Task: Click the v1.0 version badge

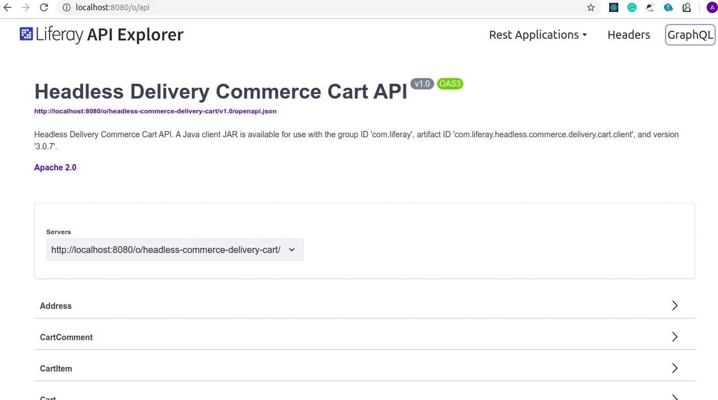Action: click(422, 84)
